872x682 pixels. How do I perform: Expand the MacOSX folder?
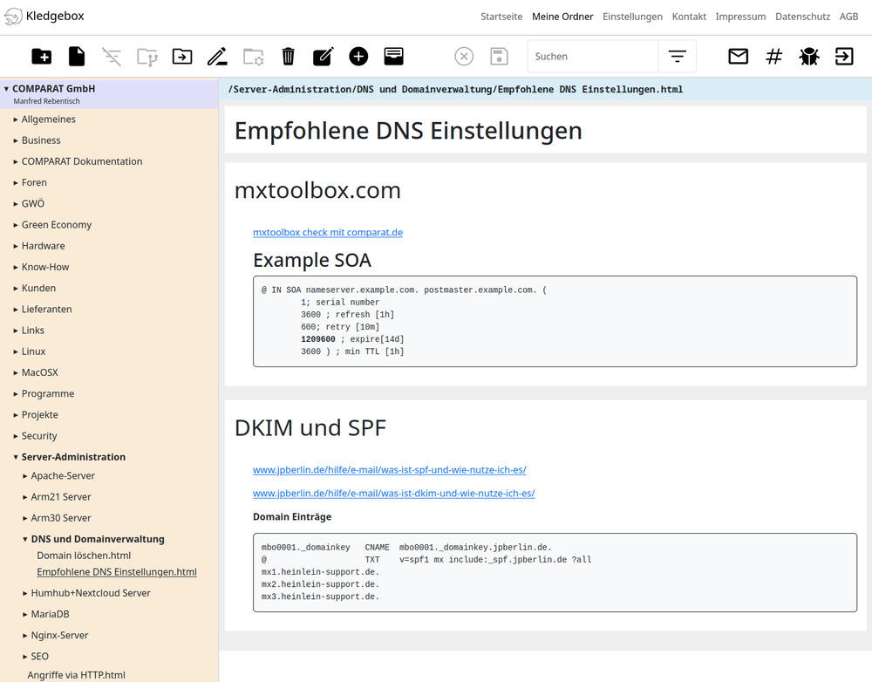pyautogui.click(x=16, y=372)
